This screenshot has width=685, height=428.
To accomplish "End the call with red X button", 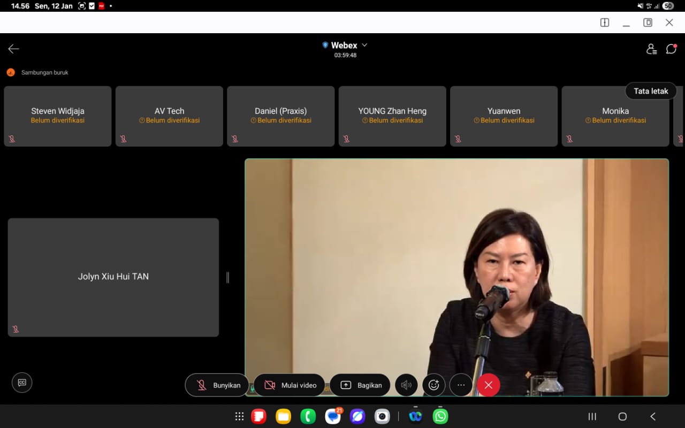I will pyautogui.click(x=488, y=385).
